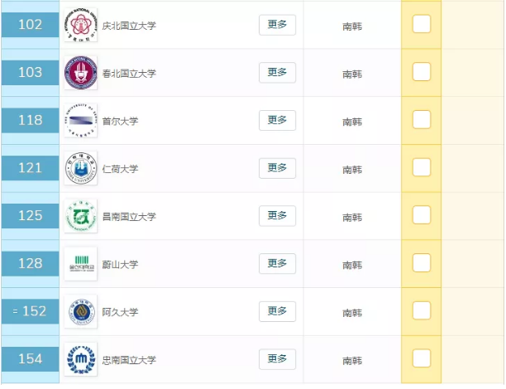Click the 阿久大学 blue emblem

pyautogui.click(x=80, y=312)
